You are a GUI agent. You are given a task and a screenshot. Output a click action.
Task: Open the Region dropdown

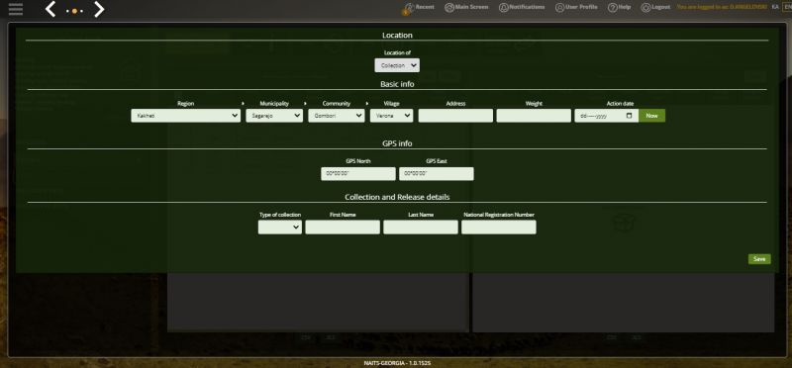point(185,116)
